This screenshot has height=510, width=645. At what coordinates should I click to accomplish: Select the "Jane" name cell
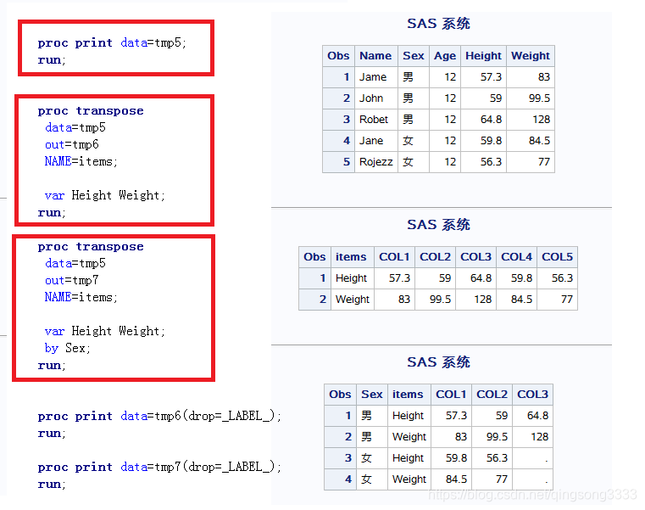click(376, 141)
